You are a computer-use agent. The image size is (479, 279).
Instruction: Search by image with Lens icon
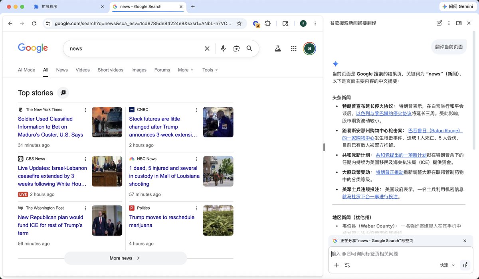236,48
